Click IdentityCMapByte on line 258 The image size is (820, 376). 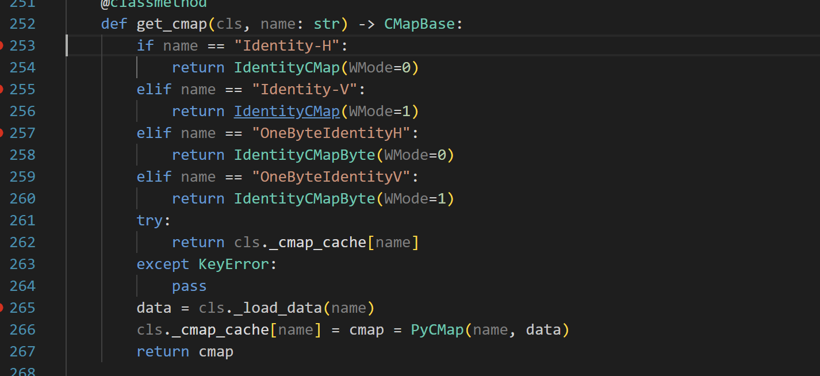[x=304, y=155]
